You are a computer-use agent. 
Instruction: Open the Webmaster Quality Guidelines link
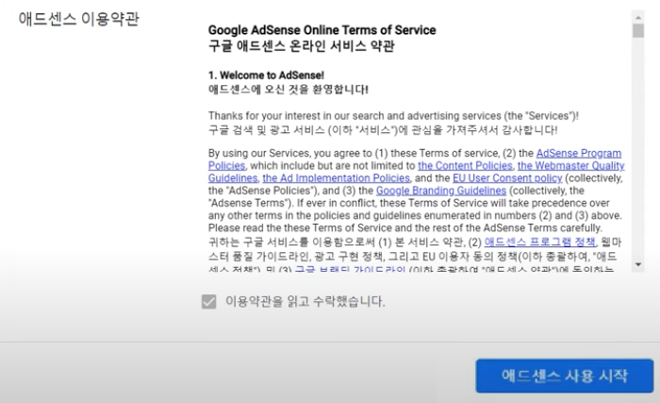(570, 166)
